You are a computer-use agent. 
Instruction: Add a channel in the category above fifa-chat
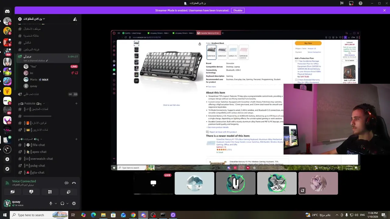(x=76, y=139)
